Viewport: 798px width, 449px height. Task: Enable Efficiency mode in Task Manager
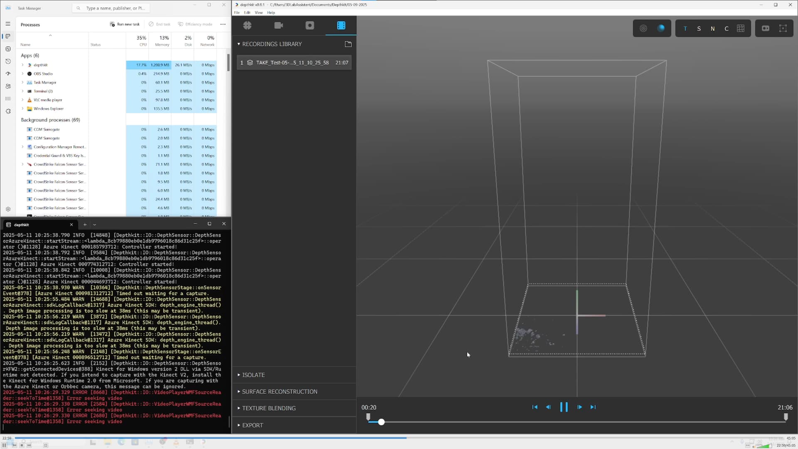pyautogui.click(x=195, y=24)
